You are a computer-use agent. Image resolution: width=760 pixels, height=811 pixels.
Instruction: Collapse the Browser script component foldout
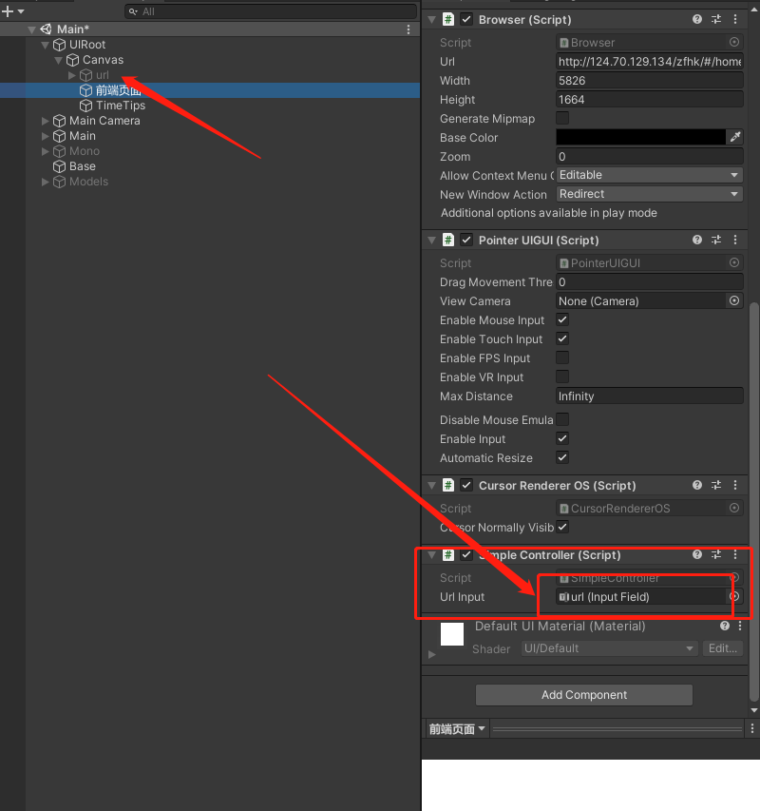(x=431, y=20)
